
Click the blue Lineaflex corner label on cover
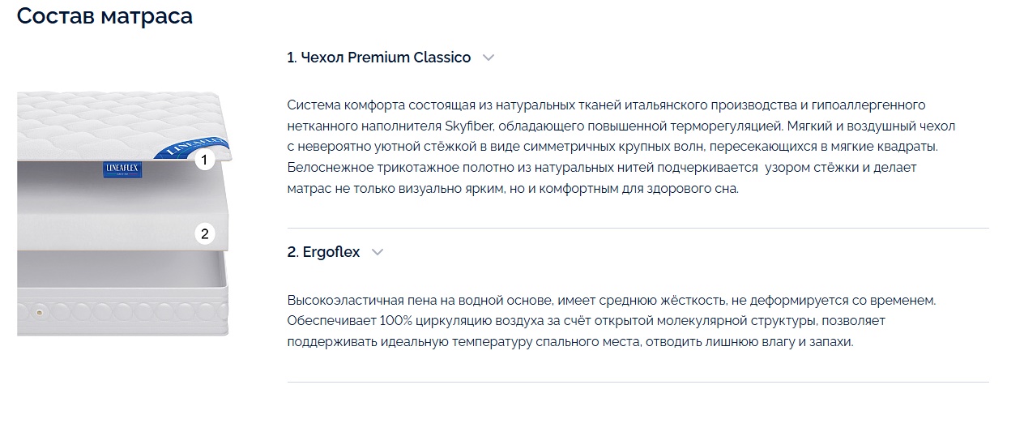pos(190,147)
